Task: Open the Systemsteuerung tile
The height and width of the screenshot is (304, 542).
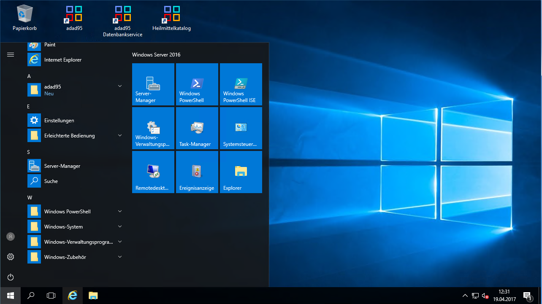Action: coord(241,128)
